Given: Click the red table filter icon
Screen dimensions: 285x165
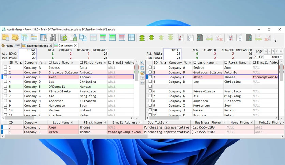Looking at the screenshot, I should coord(122,37).
